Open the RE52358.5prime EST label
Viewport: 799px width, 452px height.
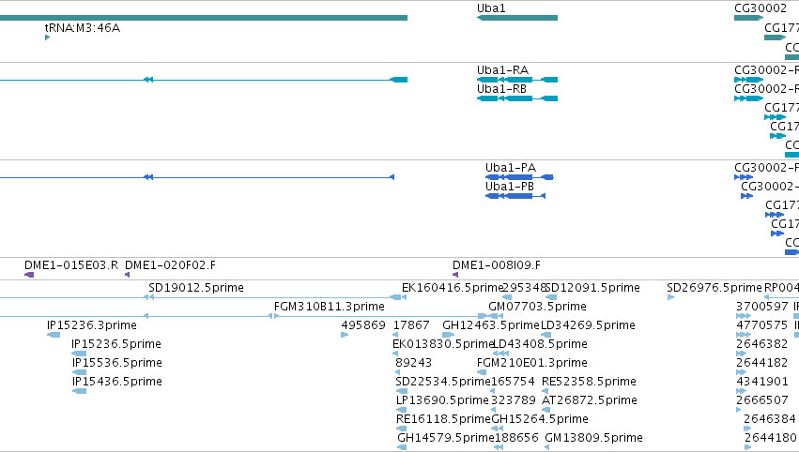pos(589,383)
